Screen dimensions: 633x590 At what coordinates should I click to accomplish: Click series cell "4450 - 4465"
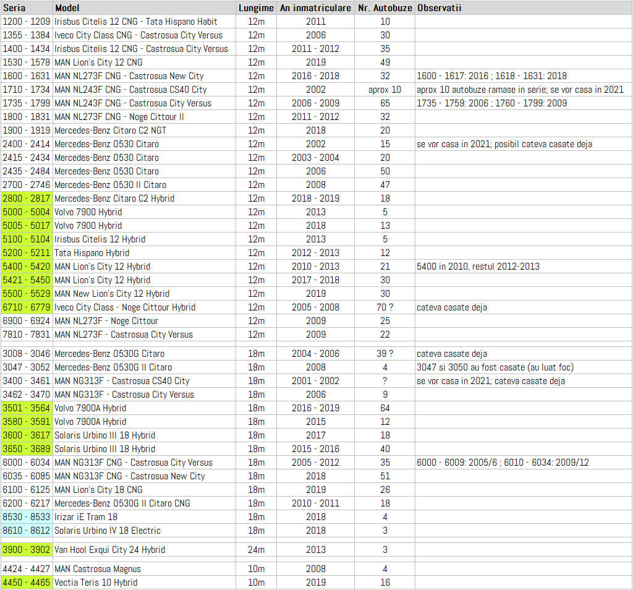click(x=27, y=583)
